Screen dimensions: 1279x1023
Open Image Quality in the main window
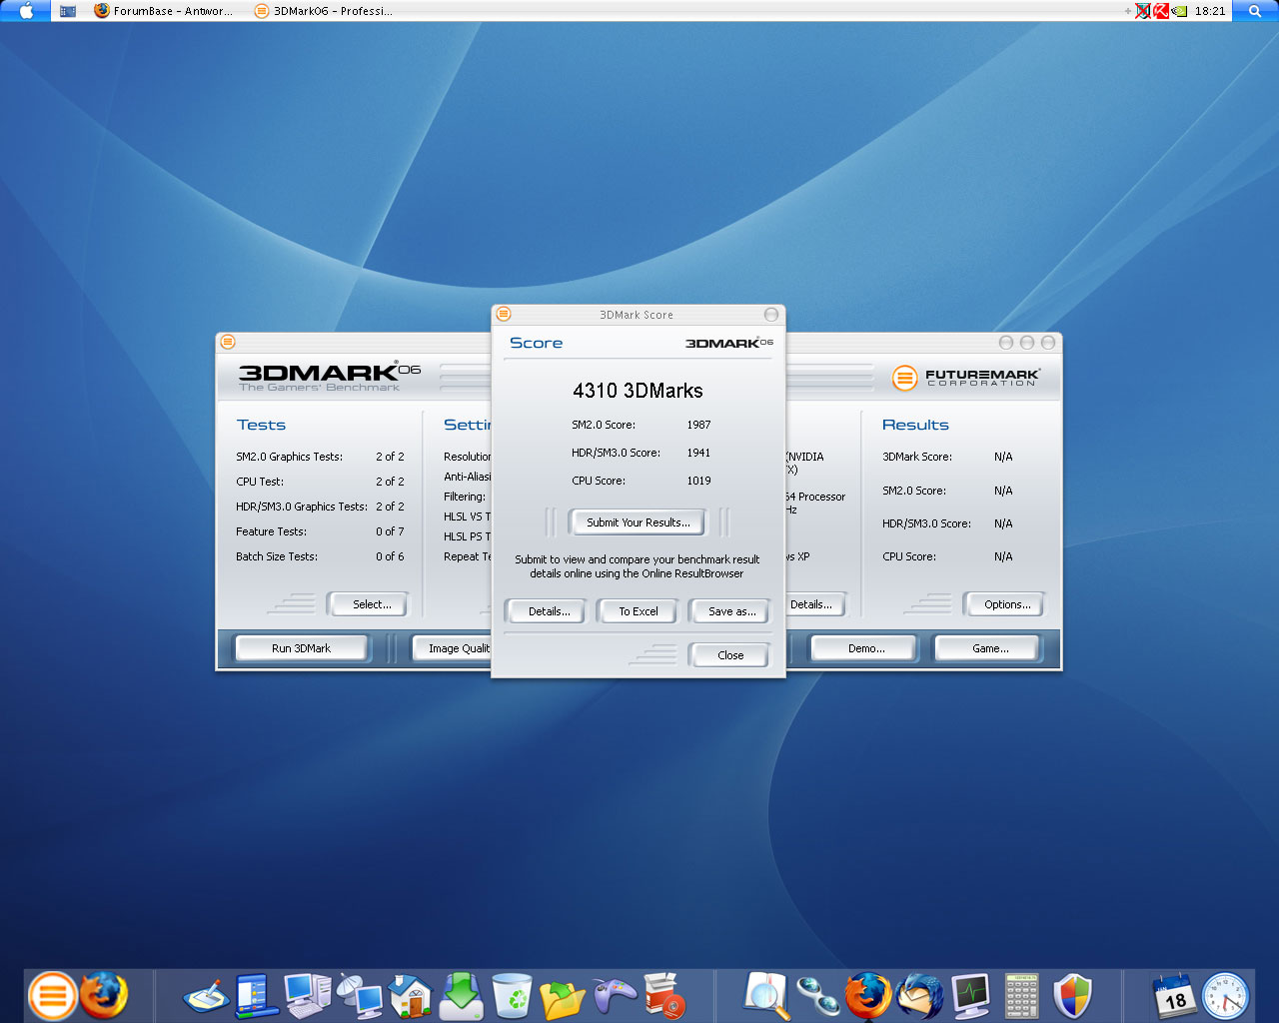pos(453,648)
